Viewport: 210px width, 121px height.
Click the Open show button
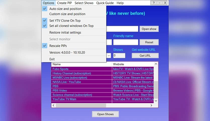[x=149, y=29]
